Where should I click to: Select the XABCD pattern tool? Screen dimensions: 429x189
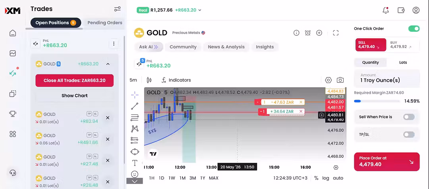coord(135,129)
